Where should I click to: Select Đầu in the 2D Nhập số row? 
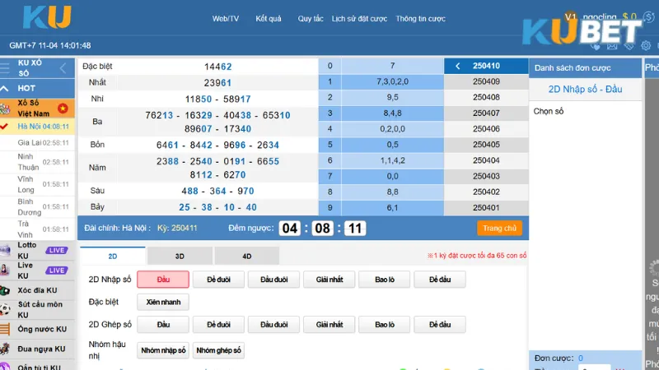(163, 280)
